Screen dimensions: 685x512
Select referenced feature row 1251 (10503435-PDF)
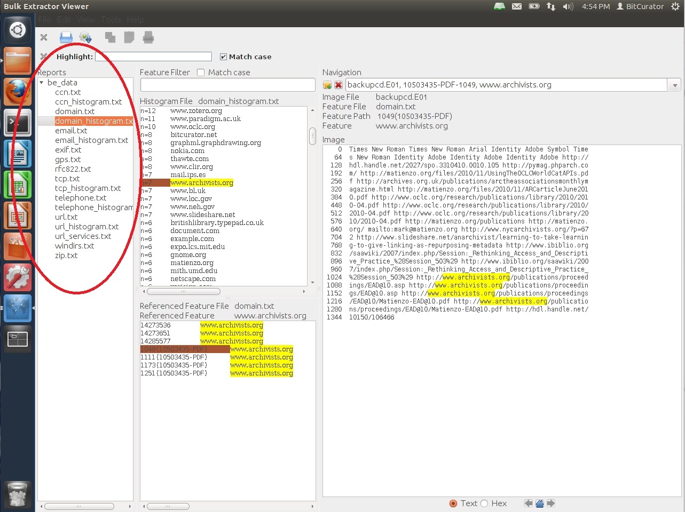[x=227, y=373]
